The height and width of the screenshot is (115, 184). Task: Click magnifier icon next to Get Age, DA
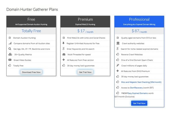(10, 49)
